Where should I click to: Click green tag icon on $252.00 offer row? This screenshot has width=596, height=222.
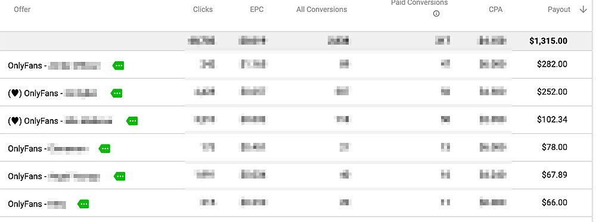116,93
